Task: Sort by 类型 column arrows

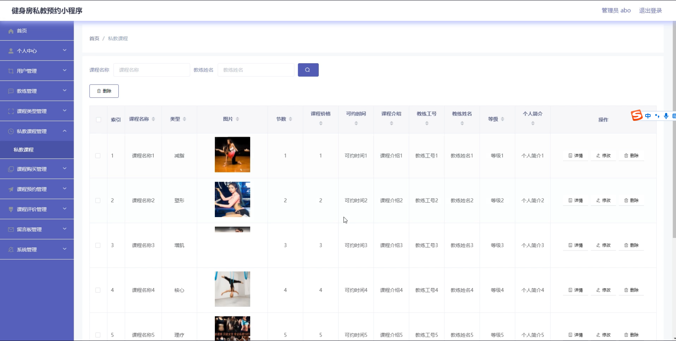Action: pos(184,119)
